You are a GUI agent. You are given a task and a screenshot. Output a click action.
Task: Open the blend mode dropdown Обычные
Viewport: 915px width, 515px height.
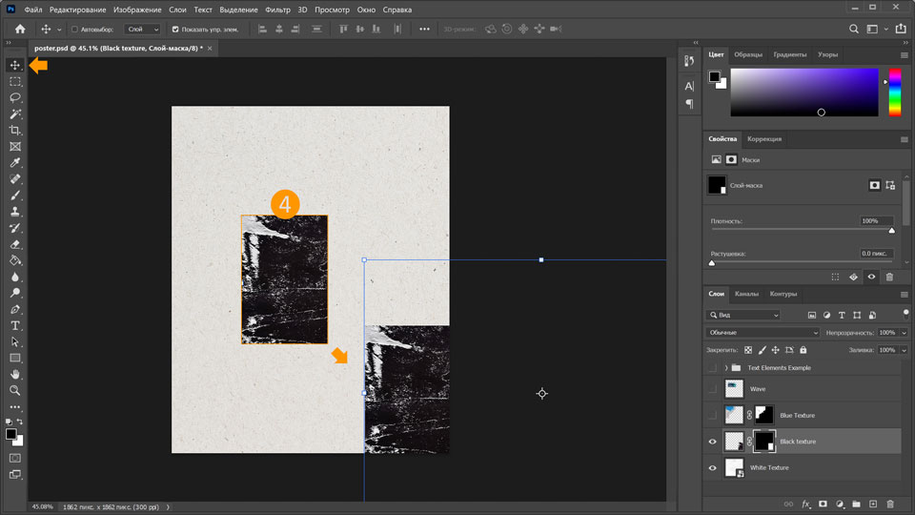[762, 332]
